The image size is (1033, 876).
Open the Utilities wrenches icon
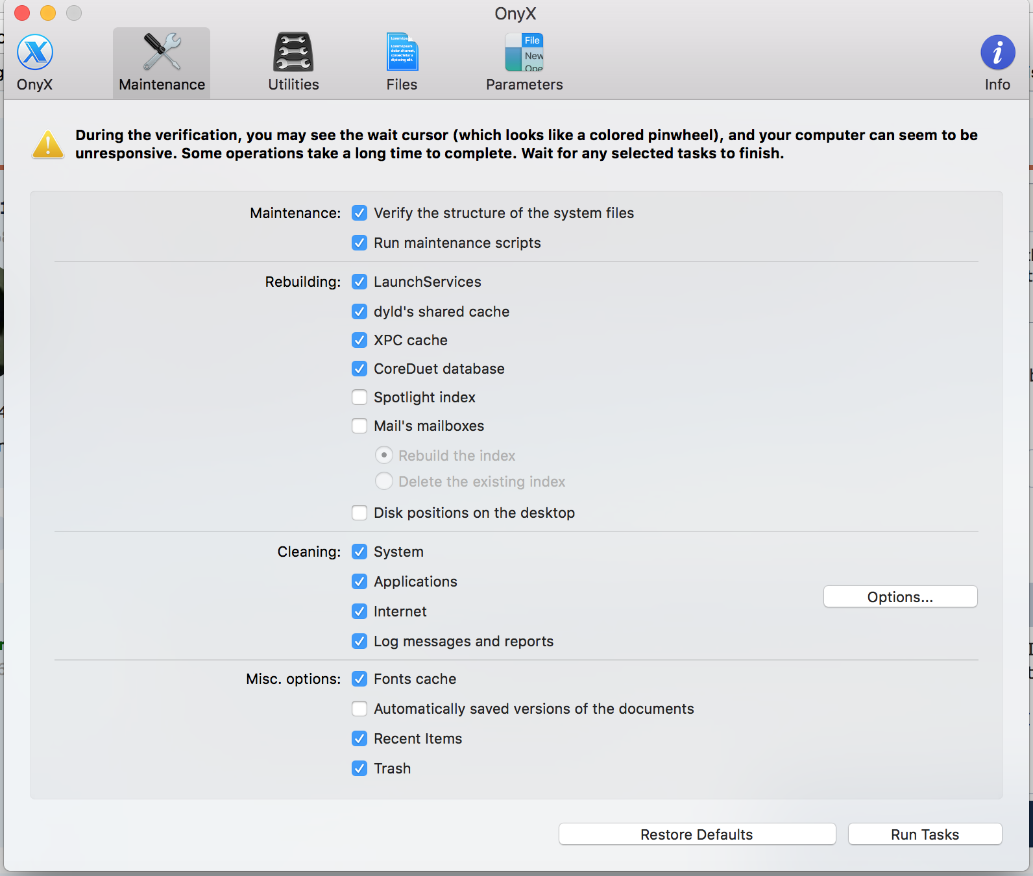[x=293, y=52]
